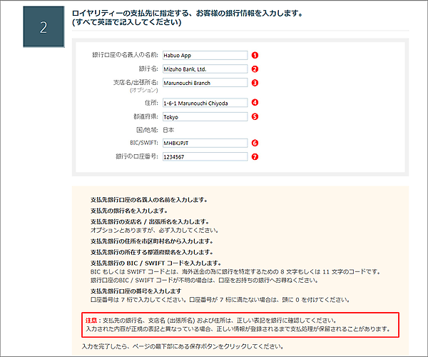The image size is (428, 357).
Task: Click the address field '1-6-1 Marunouchi Chiyoda'
Action: click(204, 103)
